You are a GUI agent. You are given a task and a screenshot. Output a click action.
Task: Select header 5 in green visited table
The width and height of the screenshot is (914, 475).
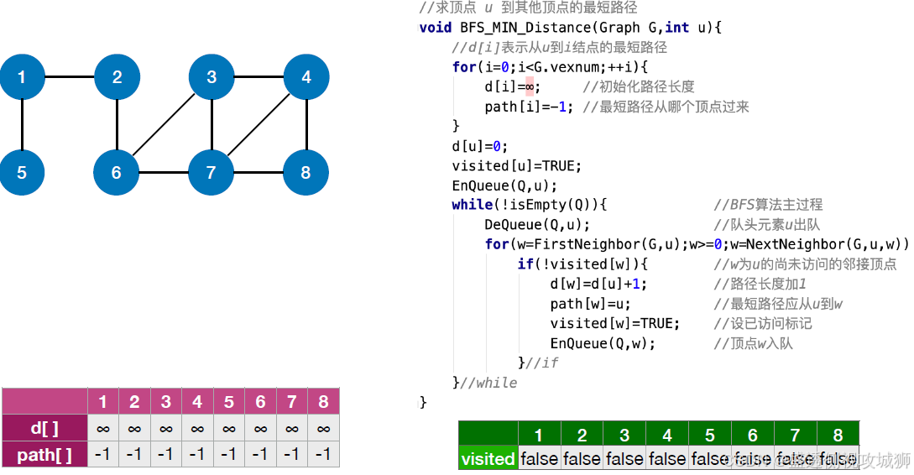tap(710, 435)
